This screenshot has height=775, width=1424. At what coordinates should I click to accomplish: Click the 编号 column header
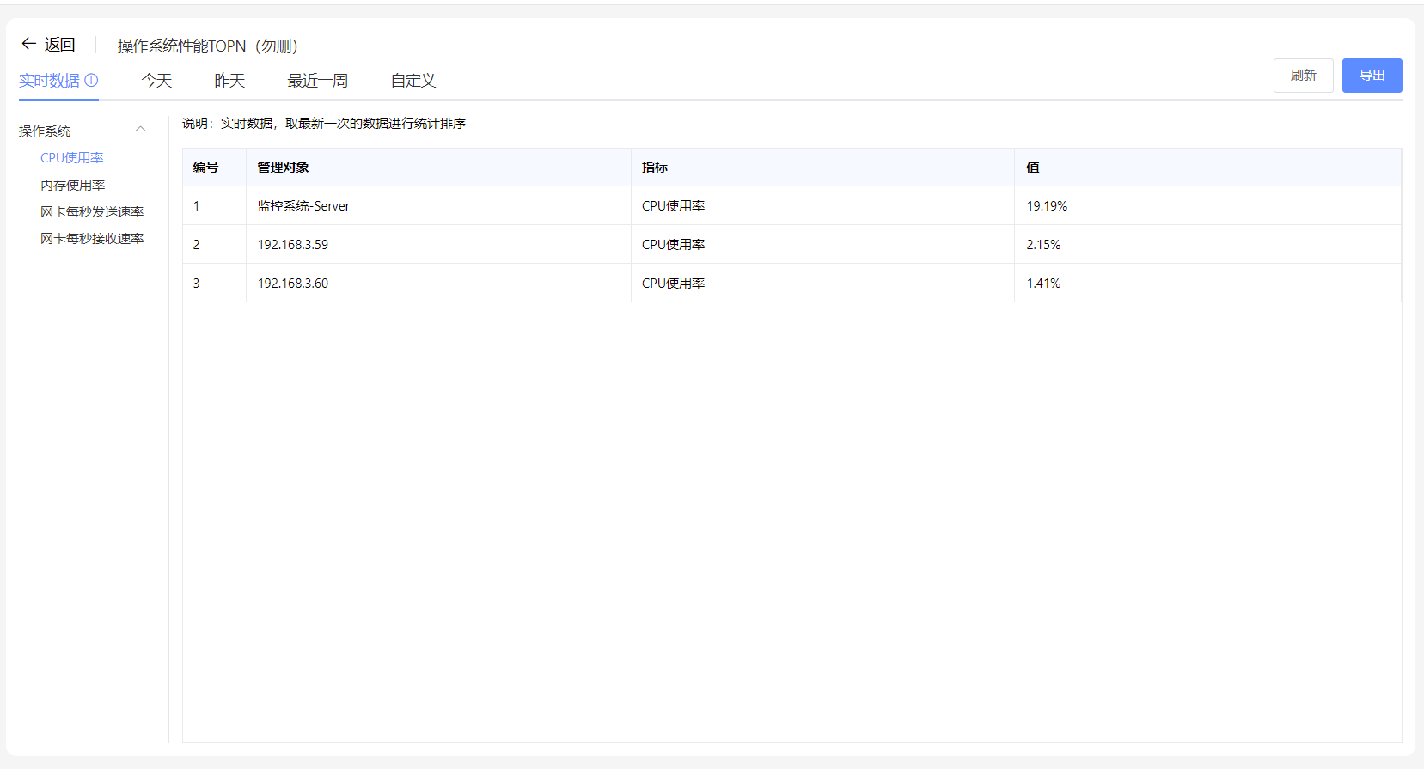214,168
